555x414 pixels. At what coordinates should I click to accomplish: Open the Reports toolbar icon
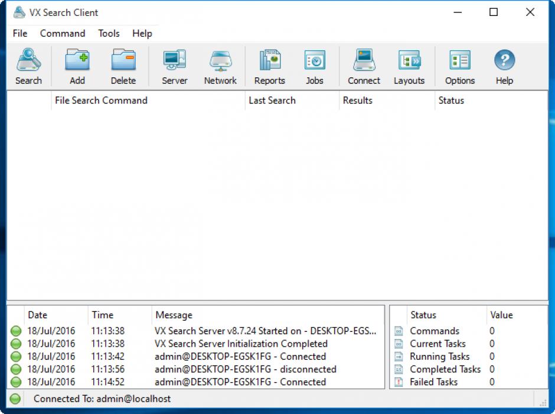coord(270,60)
